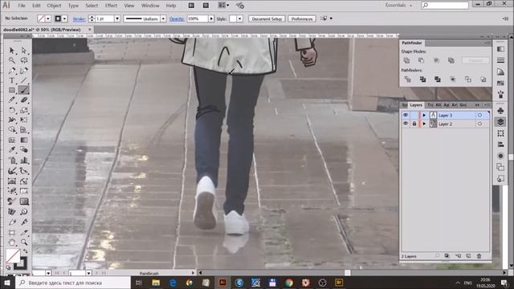Click the Document Setup button
Viewport: 514px width, 289px height.
(267, 18)
